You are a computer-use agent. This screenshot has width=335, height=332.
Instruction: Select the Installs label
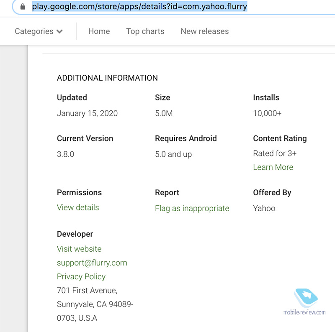[x=266, y=97]
